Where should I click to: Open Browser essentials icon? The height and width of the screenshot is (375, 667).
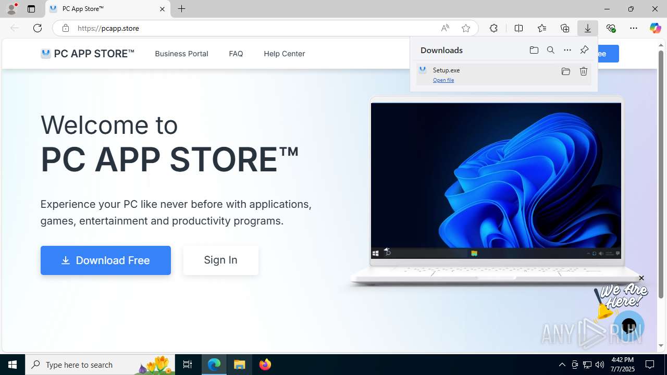611,28
